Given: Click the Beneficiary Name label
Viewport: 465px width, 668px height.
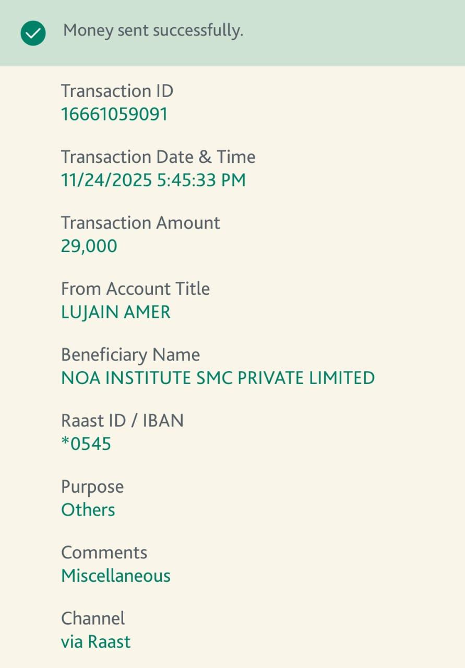Looking at the screenshot, I should tap(130, 355).
